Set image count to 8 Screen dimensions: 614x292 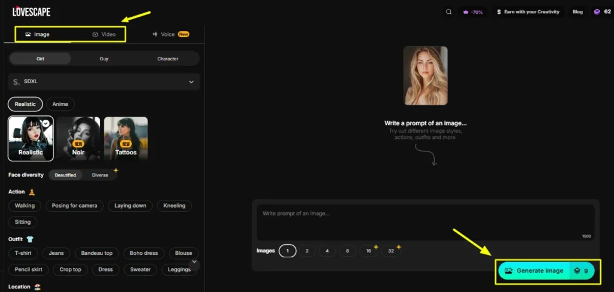pos(347,251)
